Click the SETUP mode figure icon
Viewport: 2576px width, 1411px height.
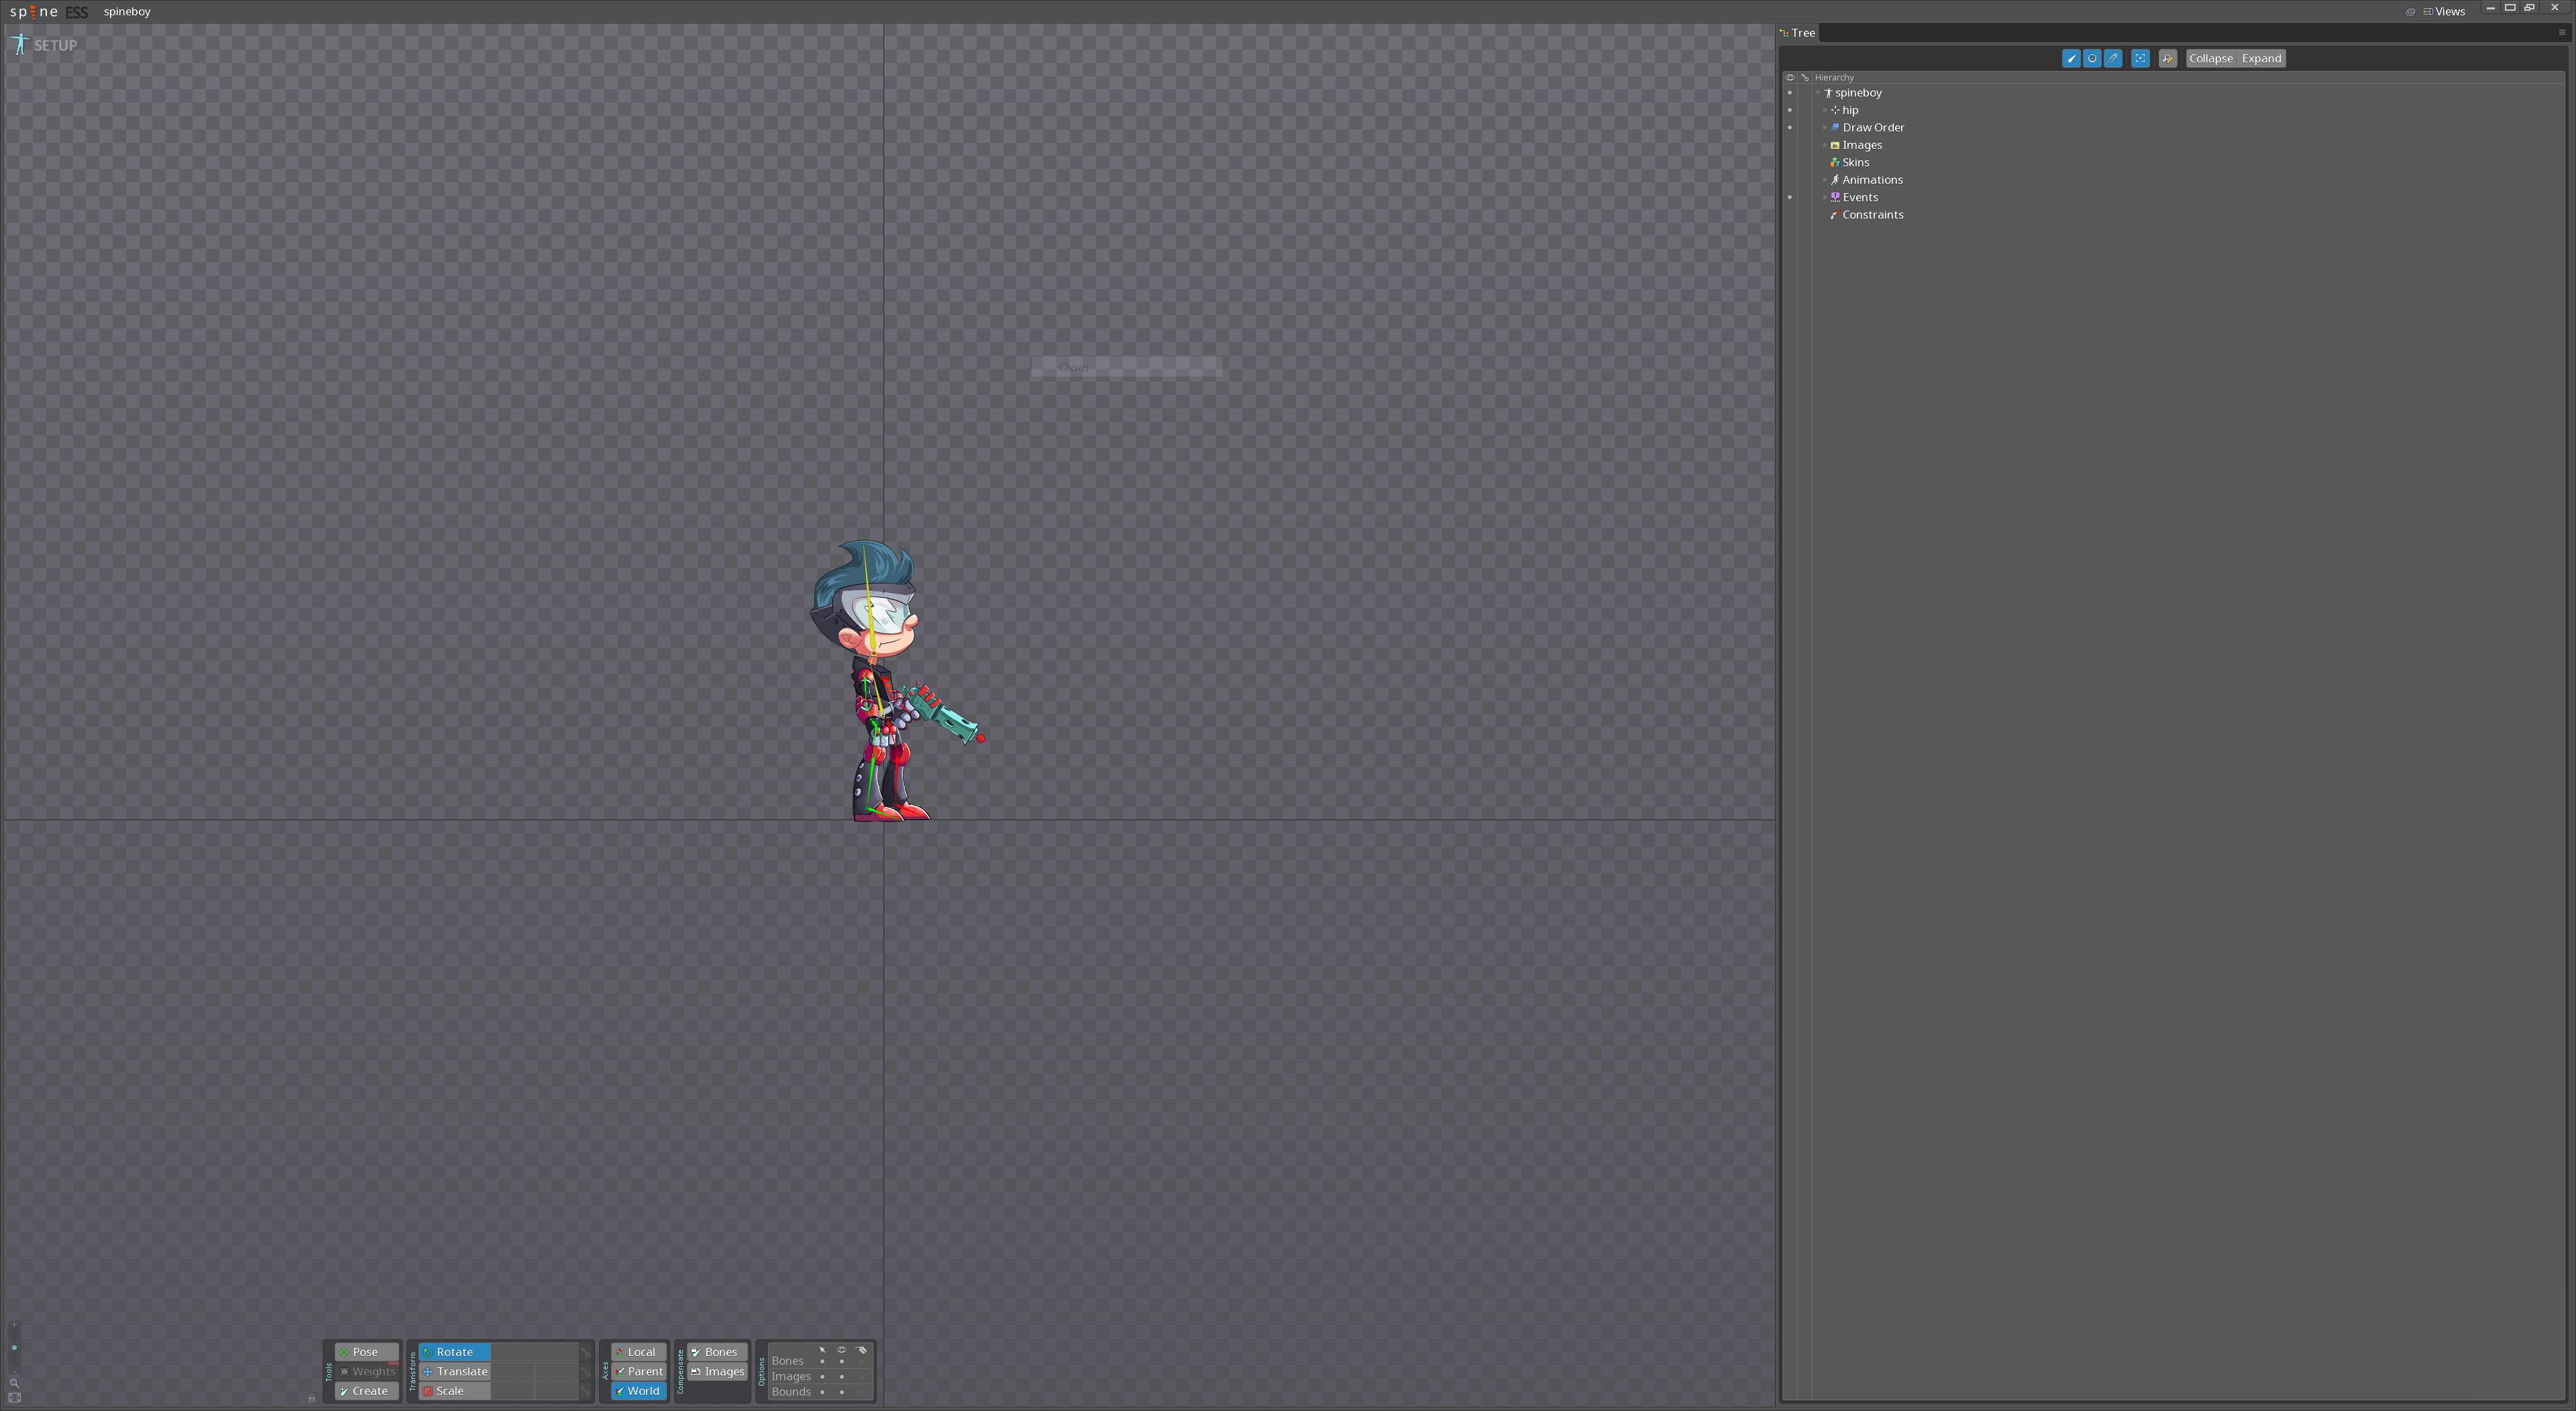pyautogui.click(x=20, y=45)
